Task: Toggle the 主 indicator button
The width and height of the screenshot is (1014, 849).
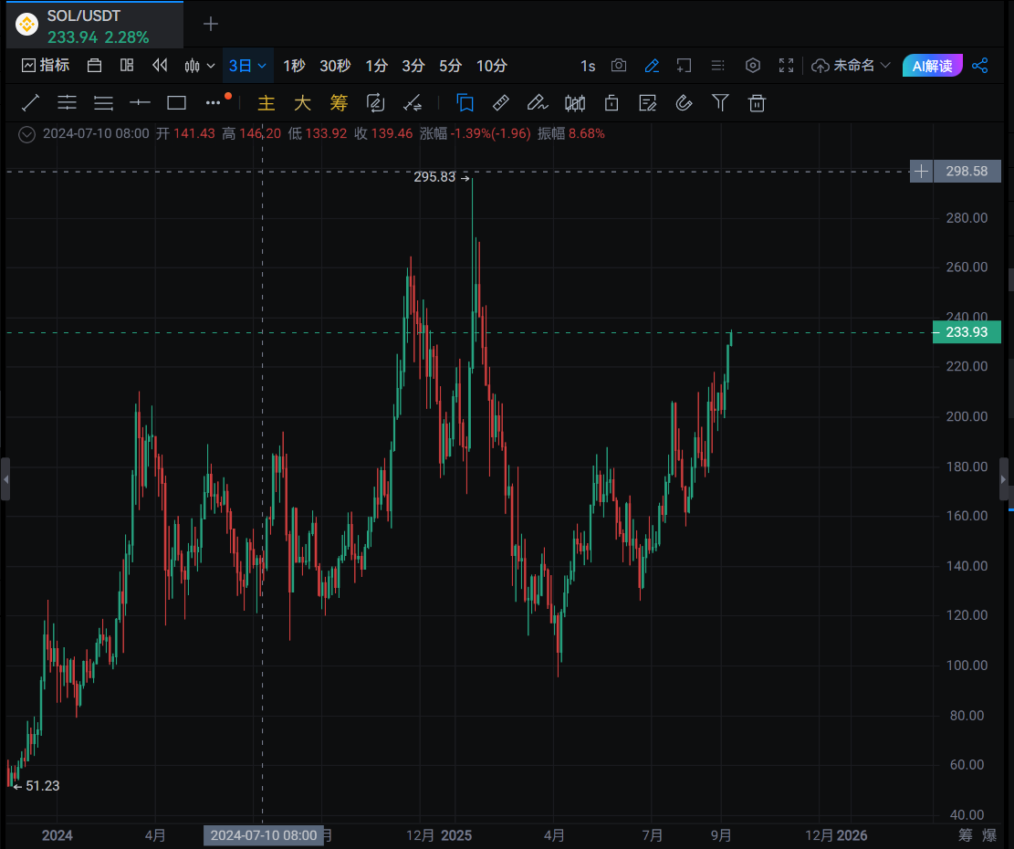Action: [x=267, y=103]
